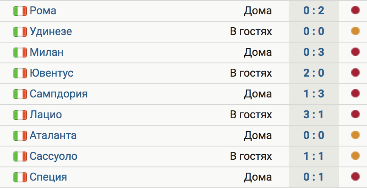Screen dimensions: 367x188
Task: Click the orange dot in Сассуоло row
Action: click(355, 156)
